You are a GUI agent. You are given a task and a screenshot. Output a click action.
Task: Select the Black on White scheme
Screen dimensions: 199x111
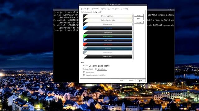[x=108, y=24]
